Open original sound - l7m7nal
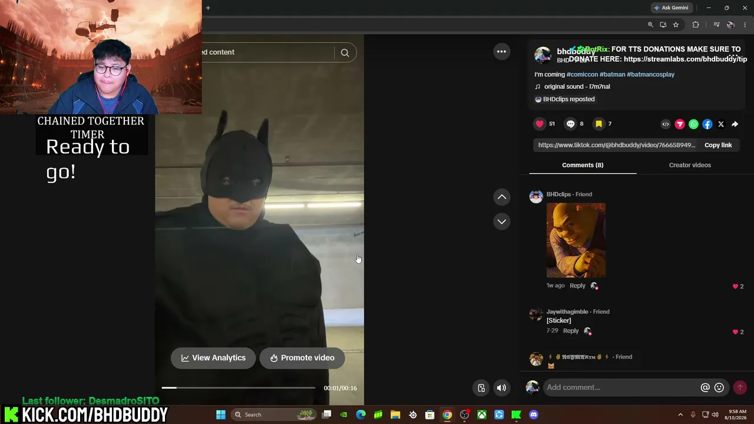The height and width of the screenshot is (424, 754). 577,87
